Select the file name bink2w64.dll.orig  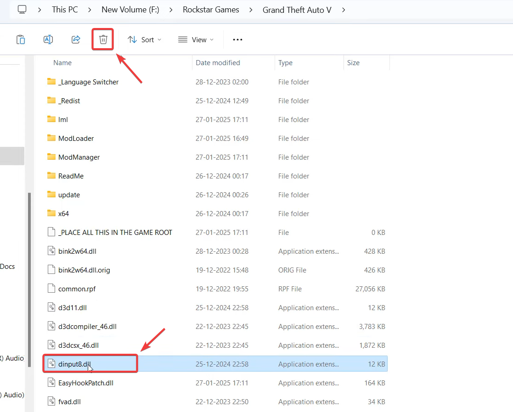[x=84, y=270]
